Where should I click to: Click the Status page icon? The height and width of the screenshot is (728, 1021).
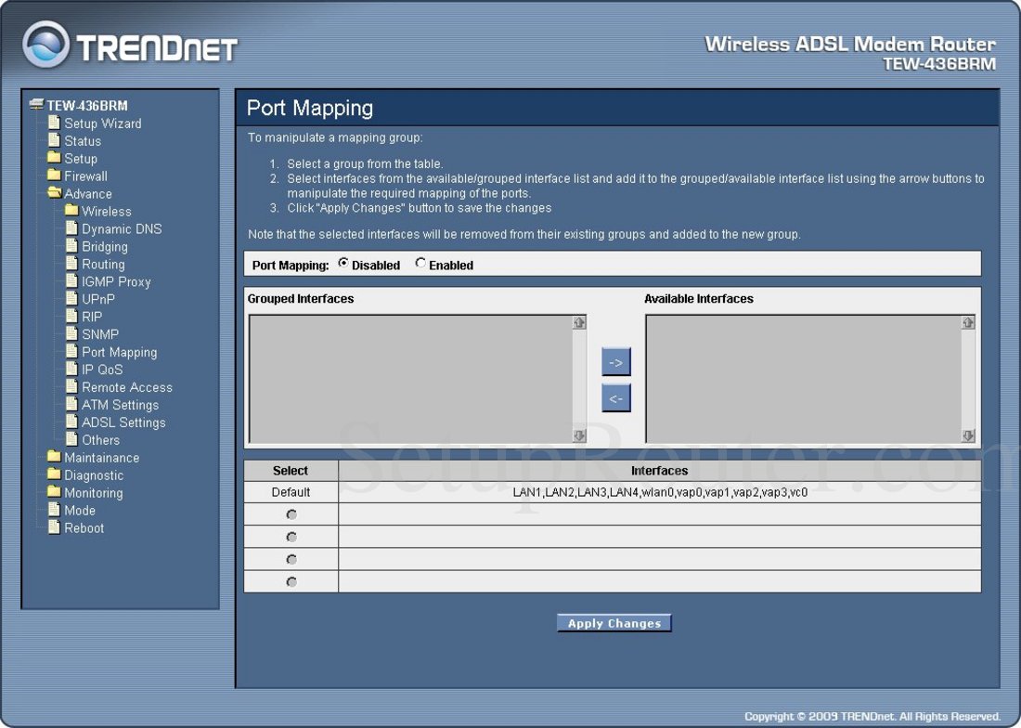pos(54,140)
